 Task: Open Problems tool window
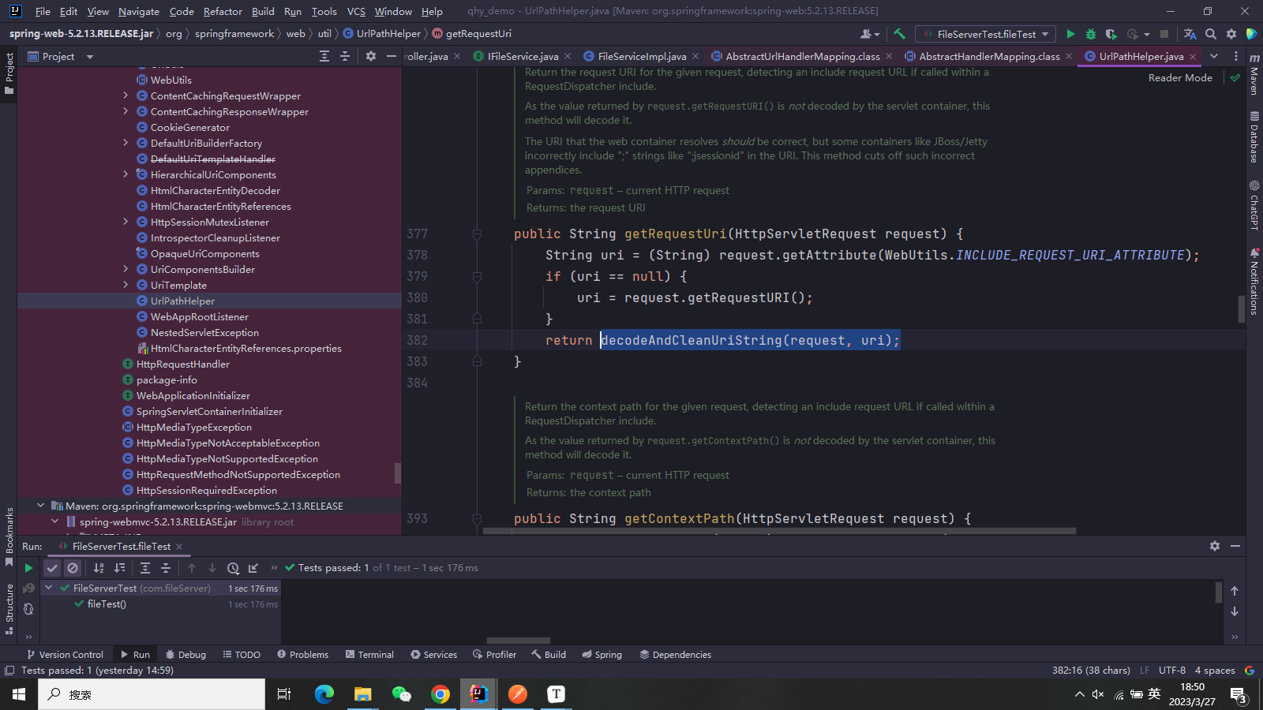pos(302,655)
